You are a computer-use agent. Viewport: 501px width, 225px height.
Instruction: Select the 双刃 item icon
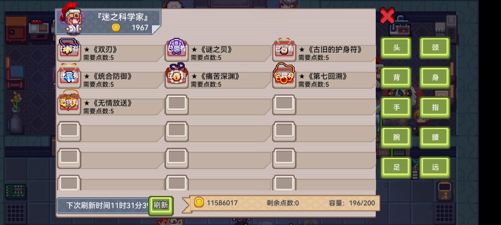pos(69,50)
